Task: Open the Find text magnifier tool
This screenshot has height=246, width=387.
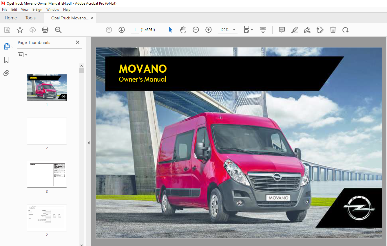Action: (x=58, y=30)
